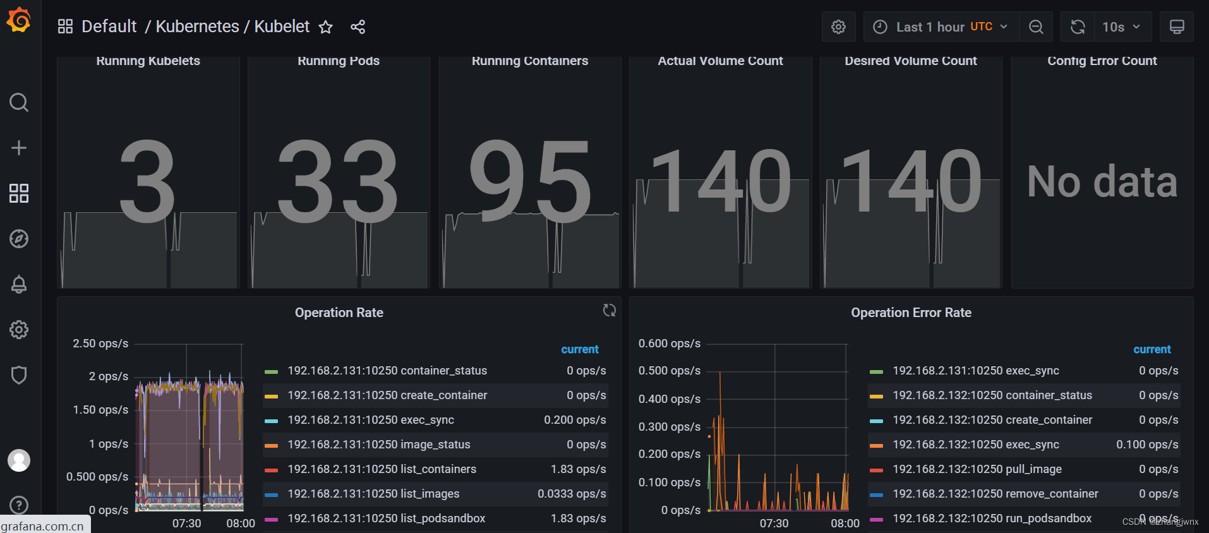1209x533 pixels.
Task: Go to the Default folder breadcrumb
Action: (109, 27)
